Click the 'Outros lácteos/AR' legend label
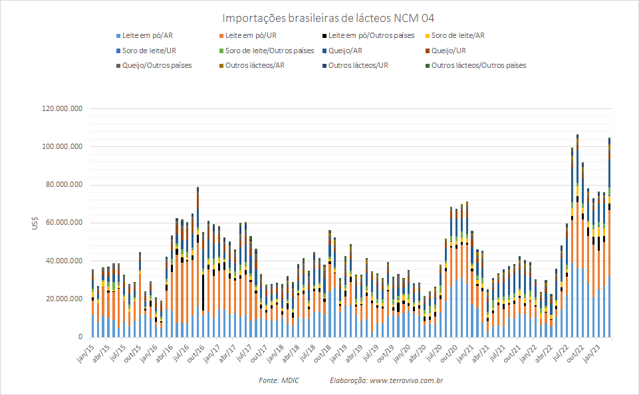The height and width of the screenshot is (395, 639). tap(255, 66)
